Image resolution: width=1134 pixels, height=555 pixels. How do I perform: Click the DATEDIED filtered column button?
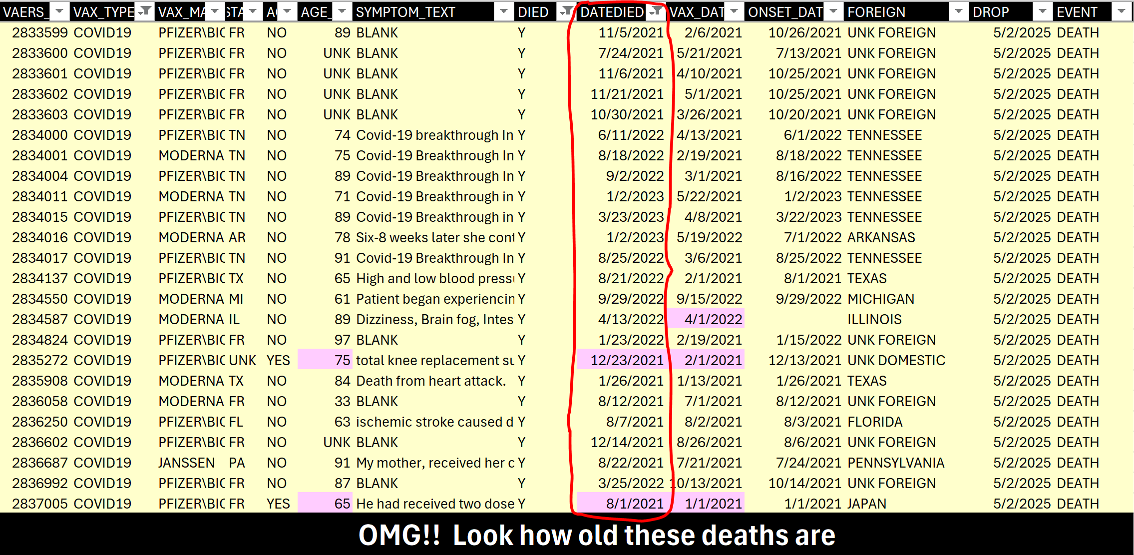click(x=657, y=11)
